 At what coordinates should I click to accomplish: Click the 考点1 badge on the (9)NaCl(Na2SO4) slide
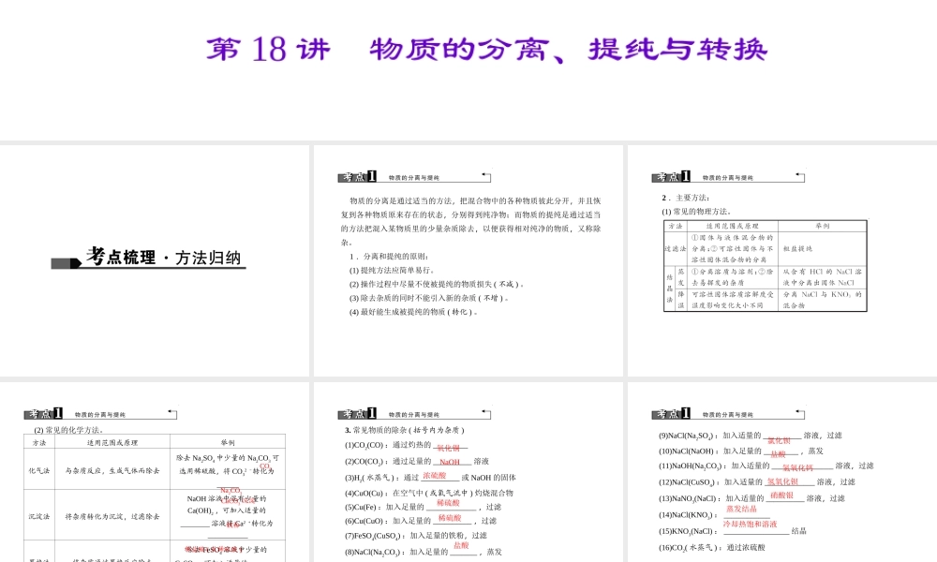tap(671, 413)
